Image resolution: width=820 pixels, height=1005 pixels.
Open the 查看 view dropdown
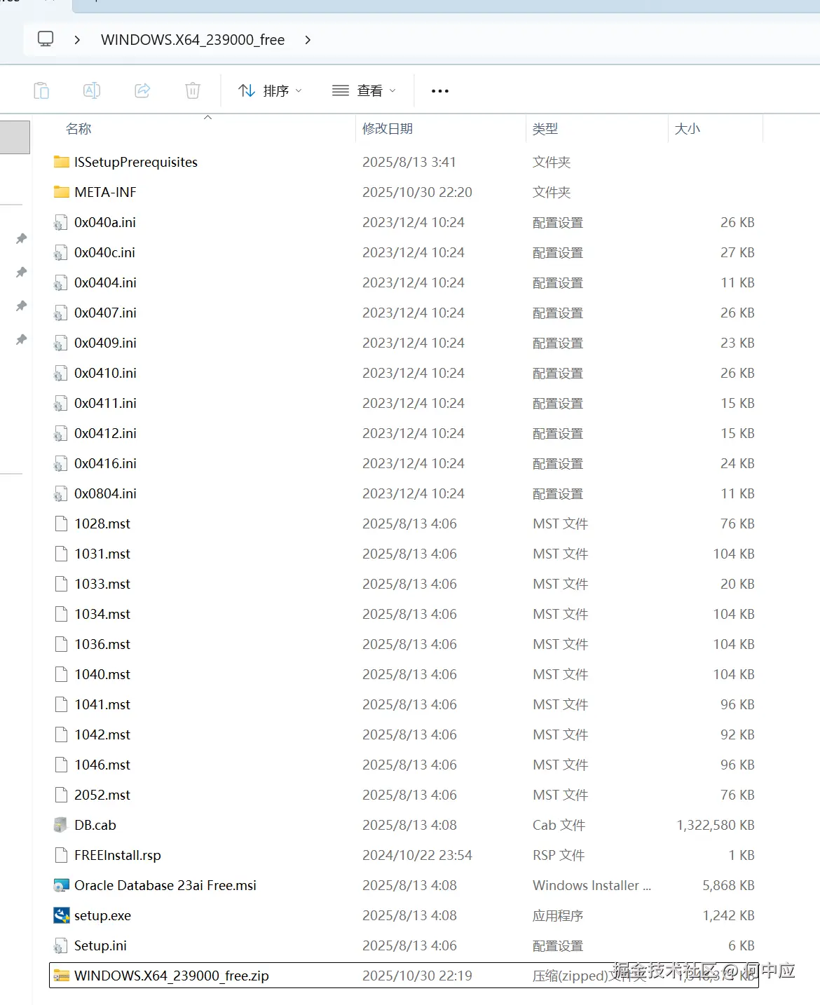click(x=364, y=90)
